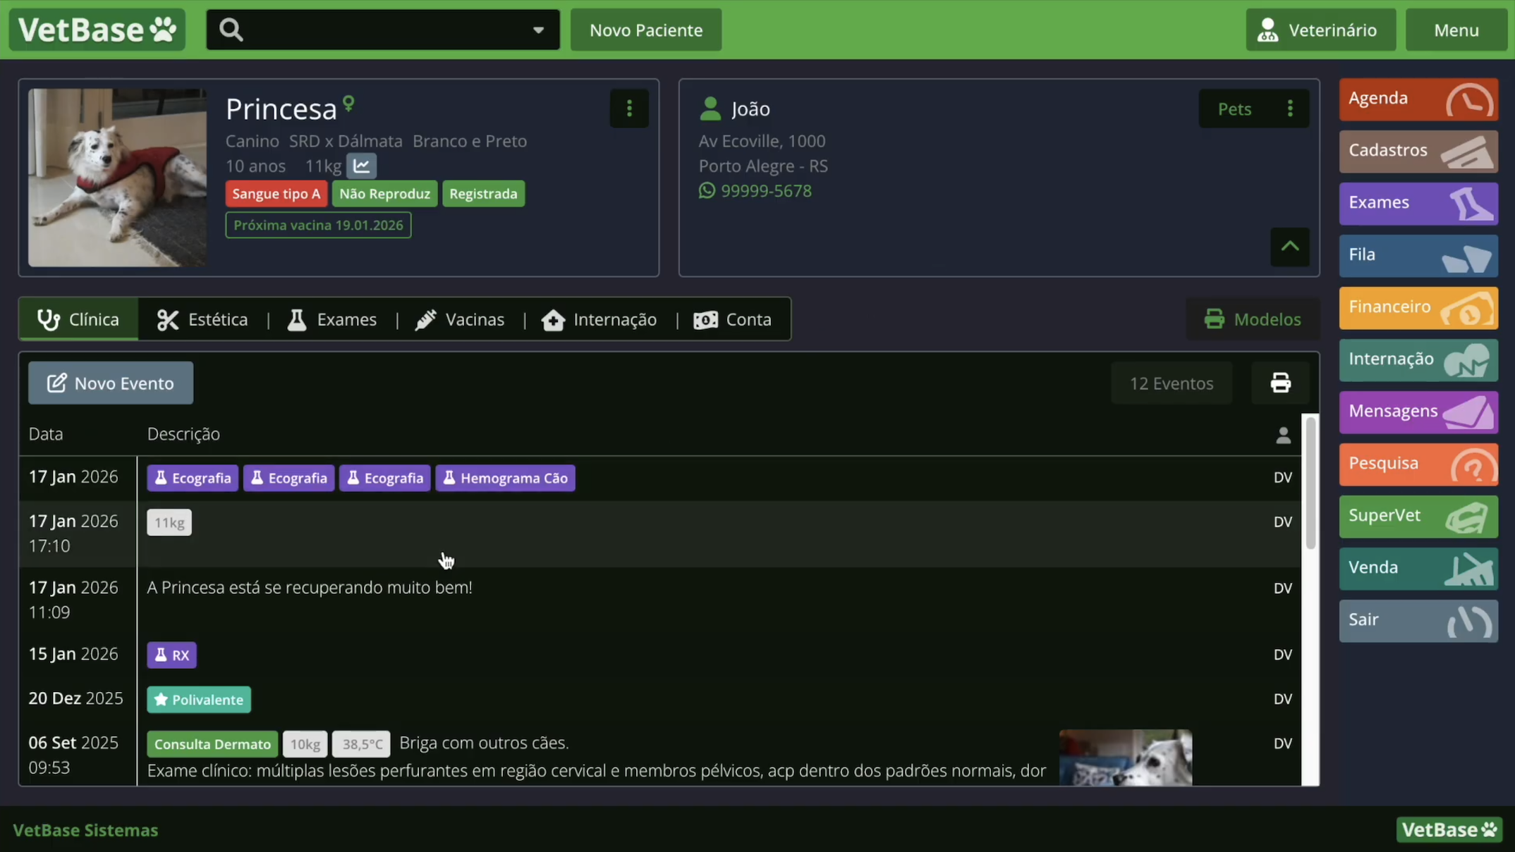Open the Pets options menu
This screenshot has height=852, width=1515.
pos(1291,109)
